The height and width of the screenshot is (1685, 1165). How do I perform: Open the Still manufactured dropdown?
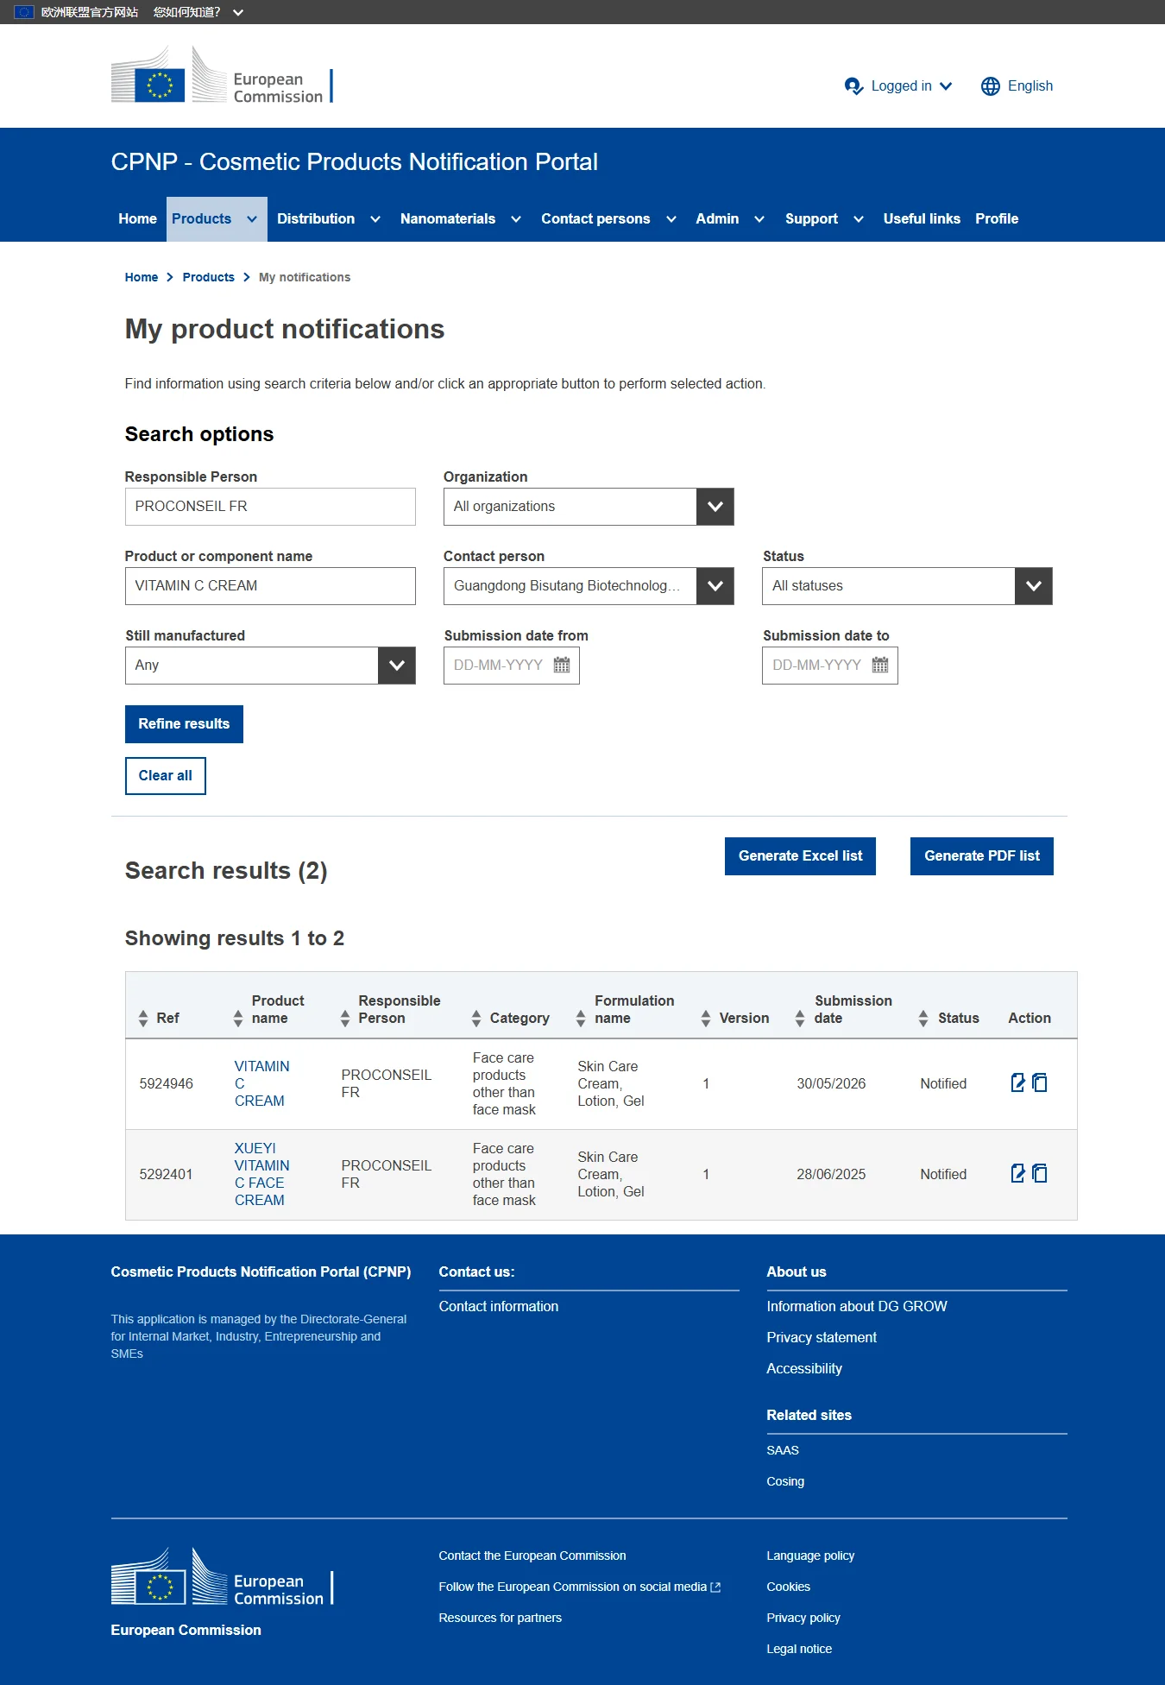click(270, 666)
